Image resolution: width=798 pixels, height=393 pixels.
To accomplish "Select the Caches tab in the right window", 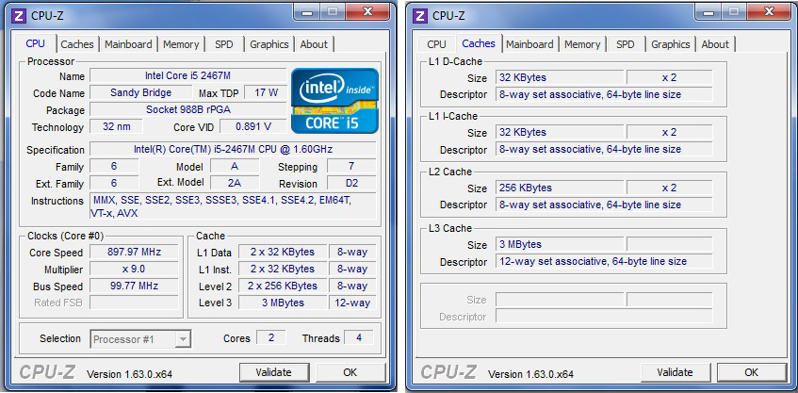I will [479, 43].
